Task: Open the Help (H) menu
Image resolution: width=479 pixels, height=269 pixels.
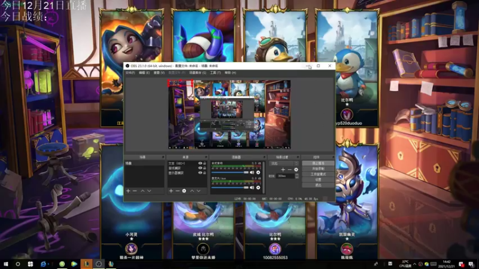Action: click(x=231, y=73)
